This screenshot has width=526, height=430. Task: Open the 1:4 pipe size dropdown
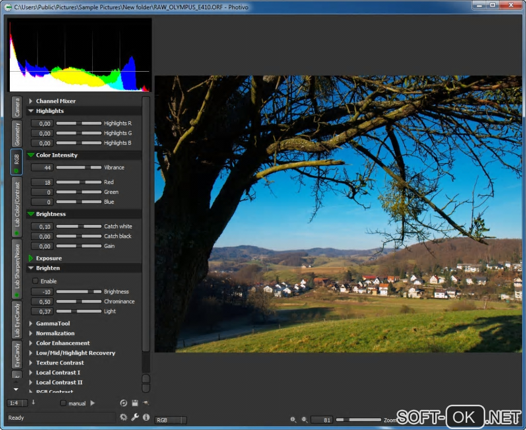coord(18,403)
